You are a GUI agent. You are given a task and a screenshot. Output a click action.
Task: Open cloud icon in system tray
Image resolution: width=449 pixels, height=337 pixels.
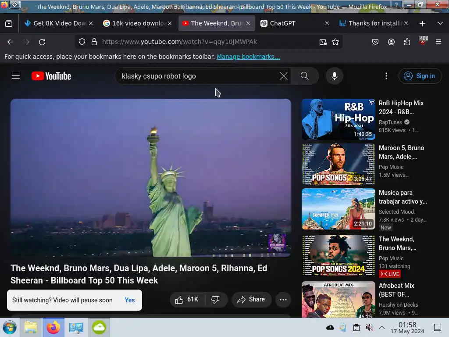[330, 327]
